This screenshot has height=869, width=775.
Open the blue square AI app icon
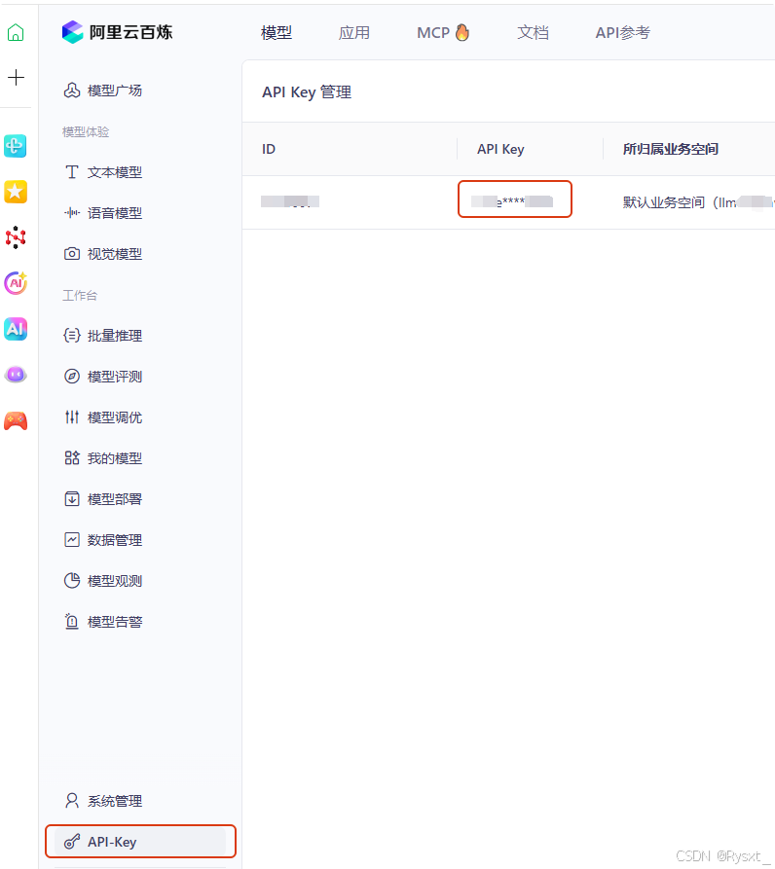pyautogui.click(x=16, y=329)
